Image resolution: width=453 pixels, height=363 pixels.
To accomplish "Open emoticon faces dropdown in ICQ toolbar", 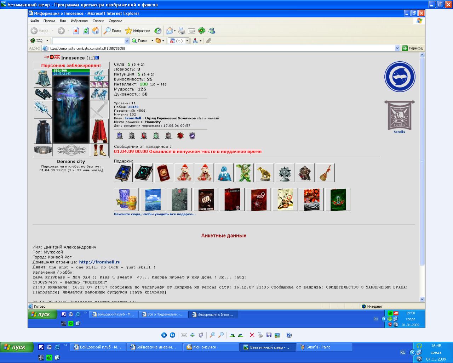I will [163, 41].
